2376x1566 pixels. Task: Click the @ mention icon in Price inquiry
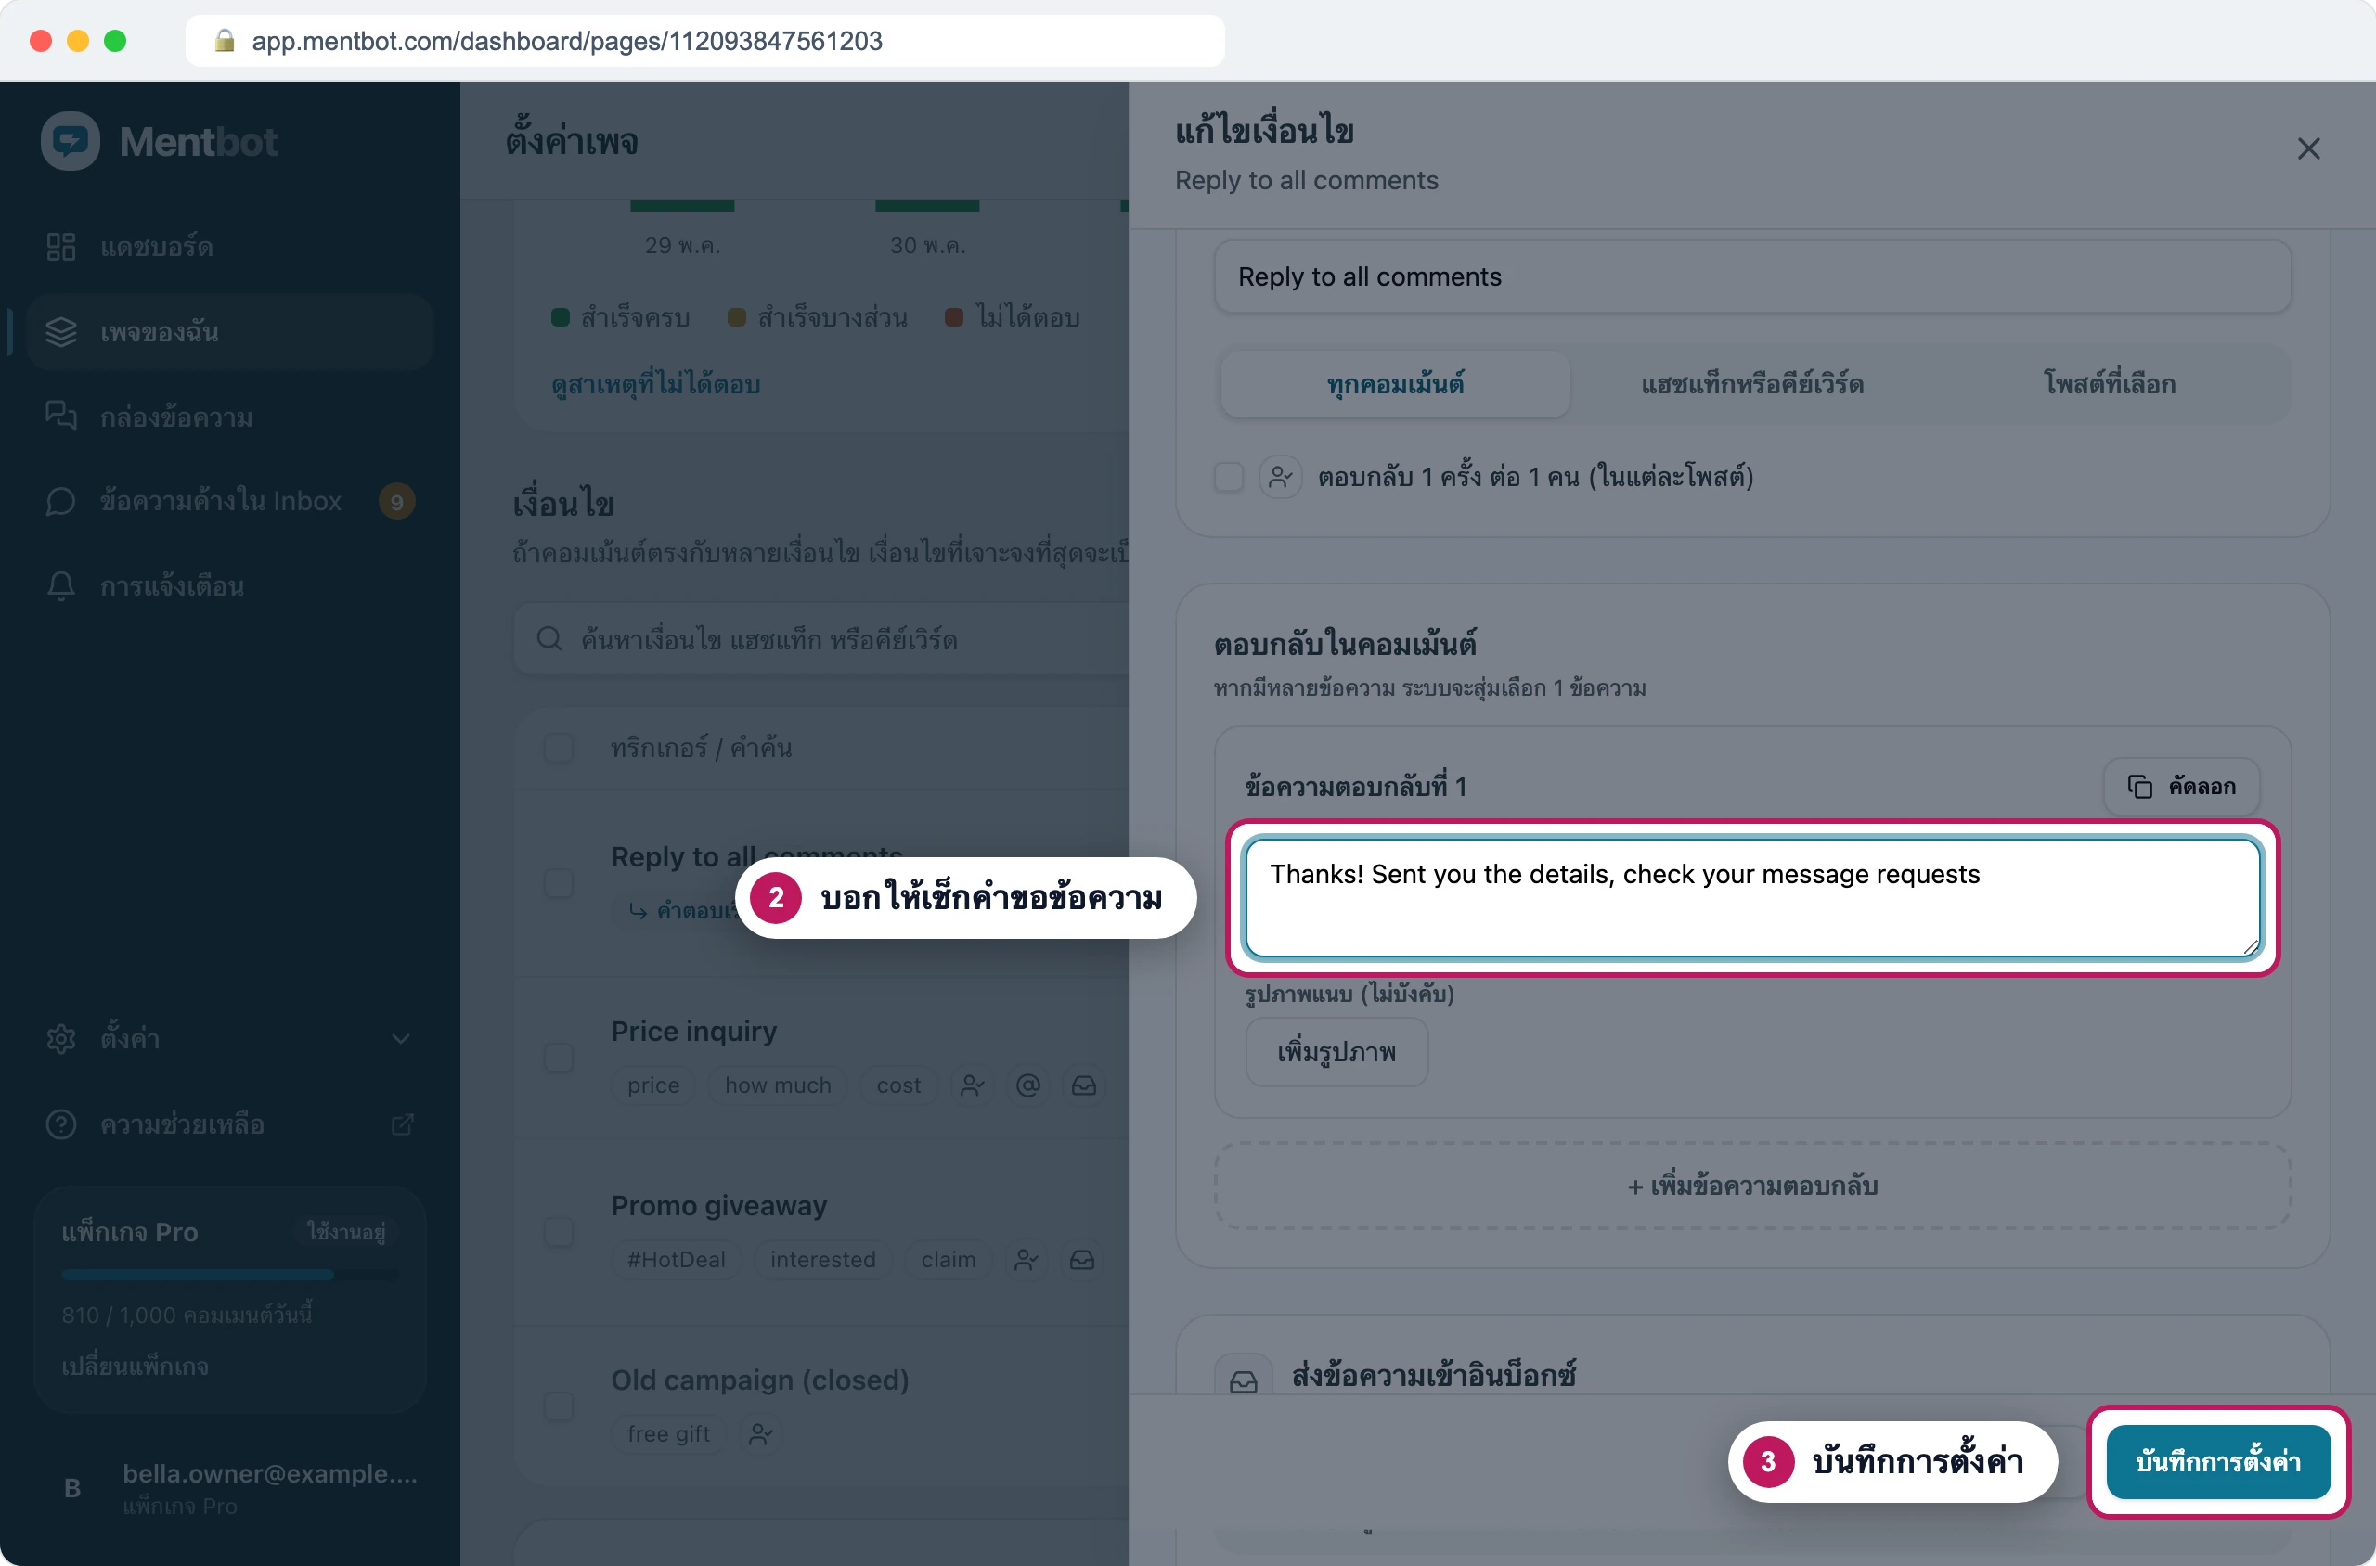[1028, 1085]
